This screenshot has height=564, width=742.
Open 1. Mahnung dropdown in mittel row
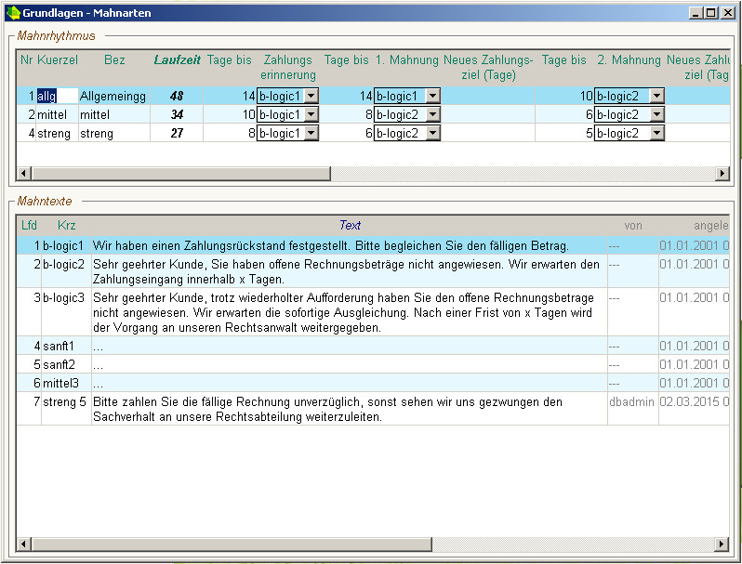coord(433,114)
